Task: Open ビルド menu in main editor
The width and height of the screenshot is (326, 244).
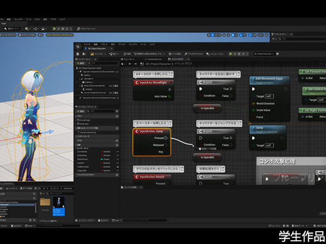Action: click(x=37, y=20)
